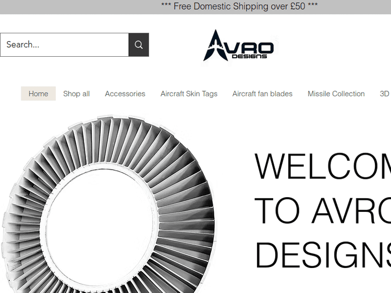Click the Welcome to Avro Designs heading
Viewport: 391px width, 293px height.
(x=323, y=210)
